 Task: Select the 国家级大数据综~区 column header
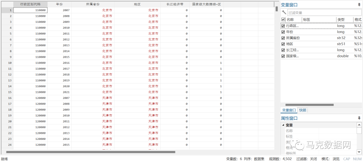pos(206,4)
